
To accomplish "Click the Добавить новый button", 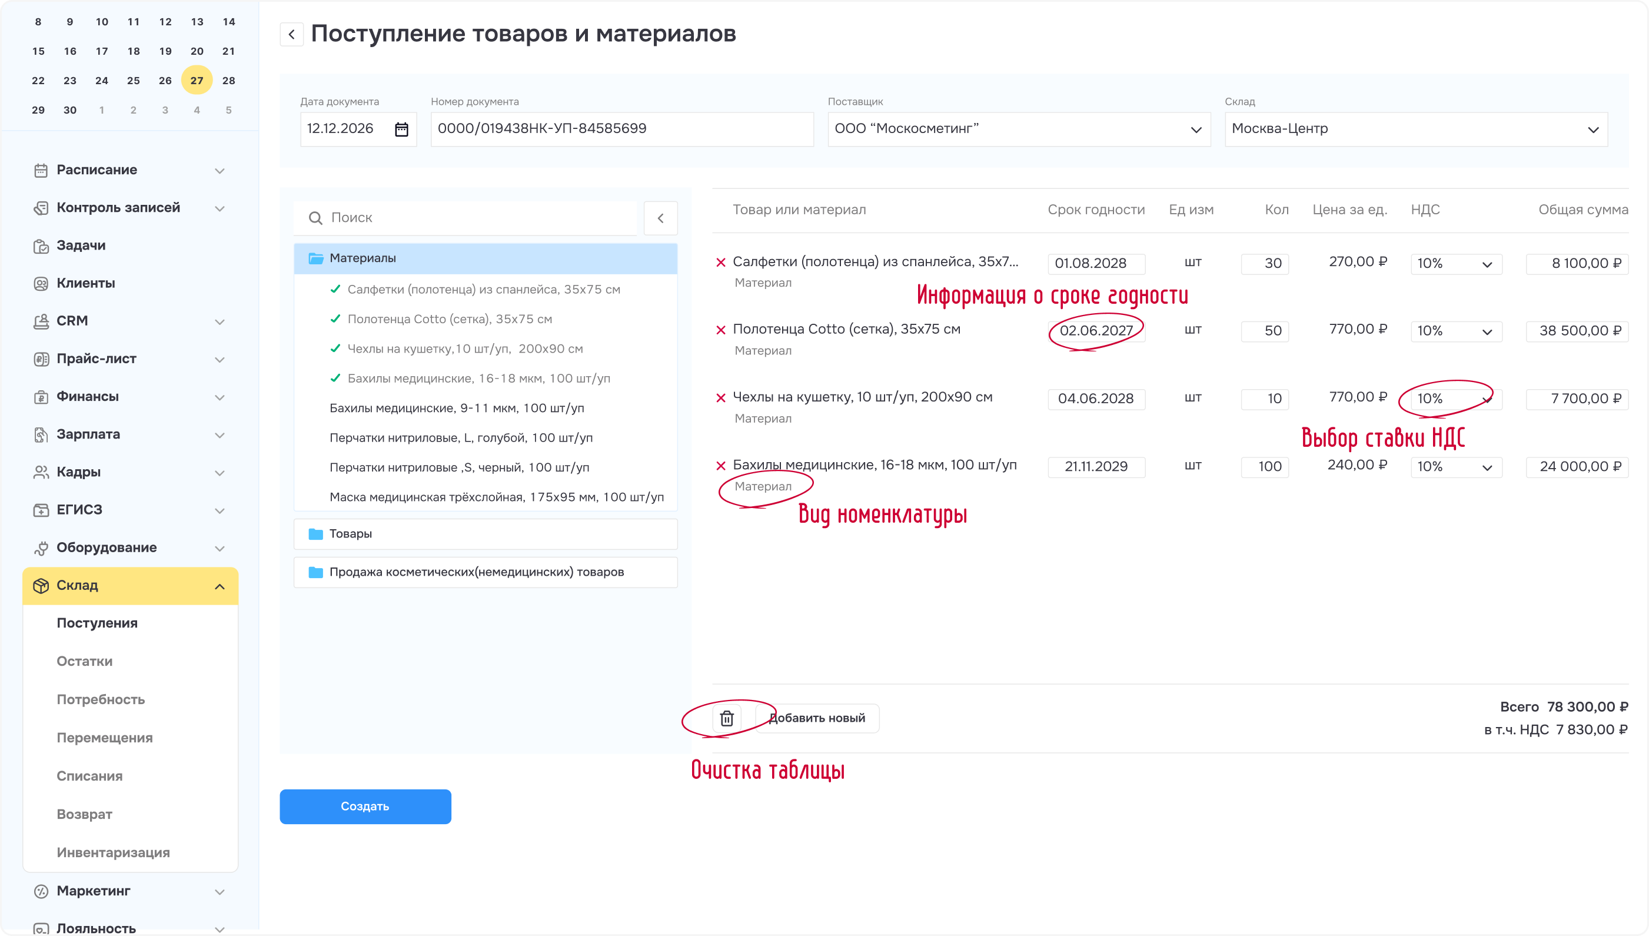I will 817,718.
